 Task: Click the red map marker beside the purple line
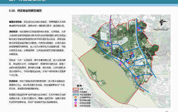pyautogui.click(x=108, y=43)
